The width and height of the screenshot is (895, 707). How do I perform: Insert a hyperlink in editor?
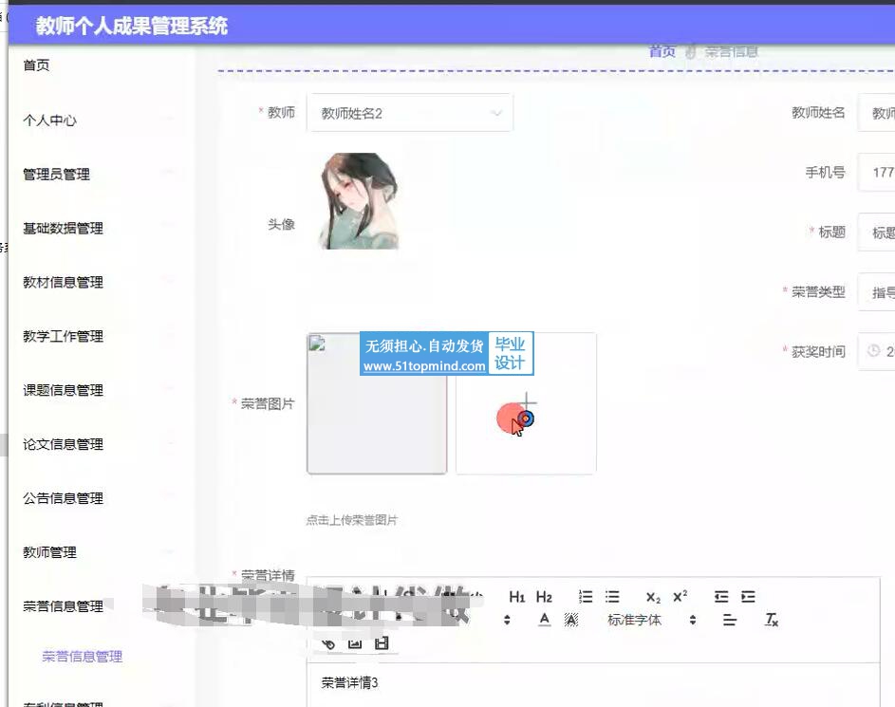[x=328, y=643]
